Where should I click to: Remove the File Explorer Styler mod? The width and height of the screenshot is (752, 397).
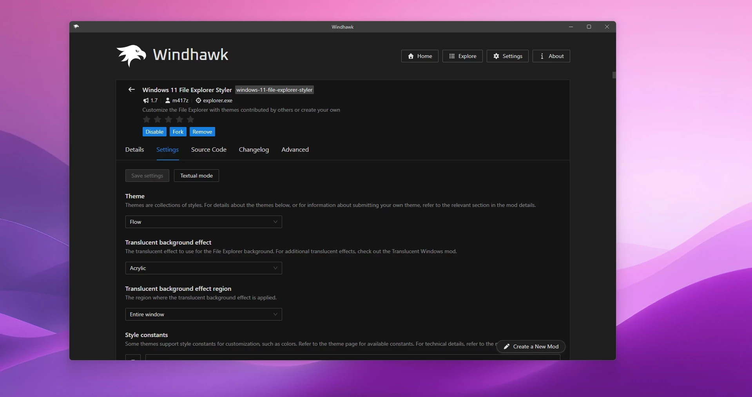[202, 132]
